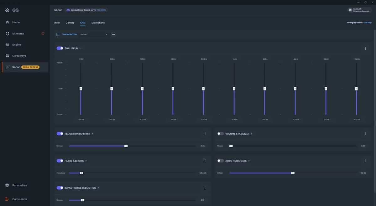Switch to the Mixer tab
Screen dimensions: 376x206
click(57, 23)
